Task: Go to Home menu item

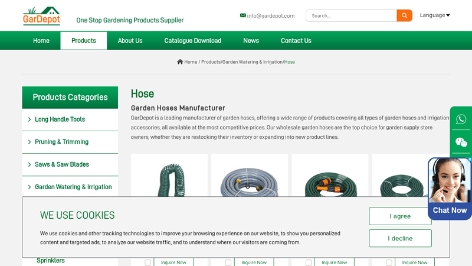Action: pyautogui.click(x=41, y=40)
